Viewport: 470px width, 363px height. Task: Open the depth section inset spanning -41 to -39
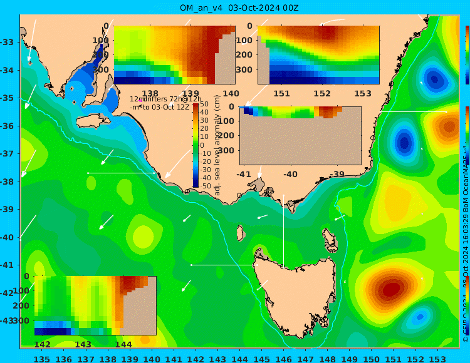point(300,136)
